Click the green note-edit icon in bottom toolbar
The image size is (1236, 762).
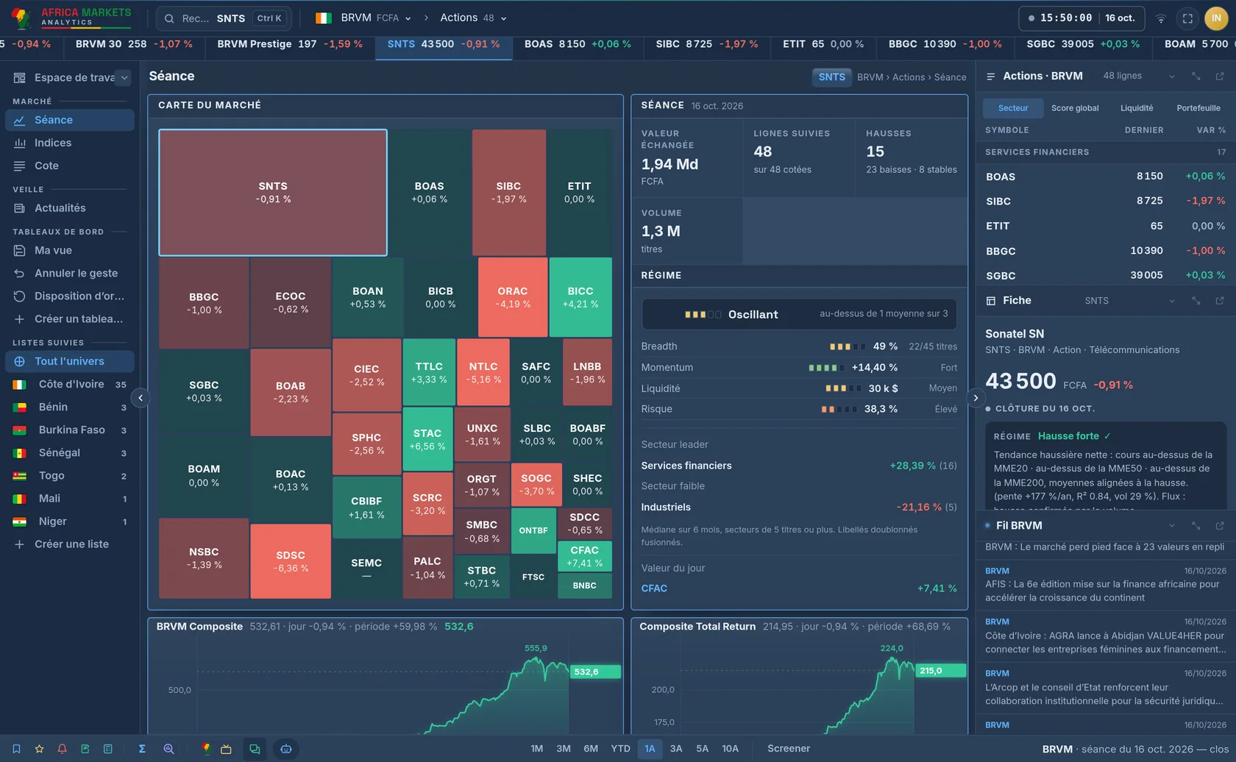coord(85,749)
